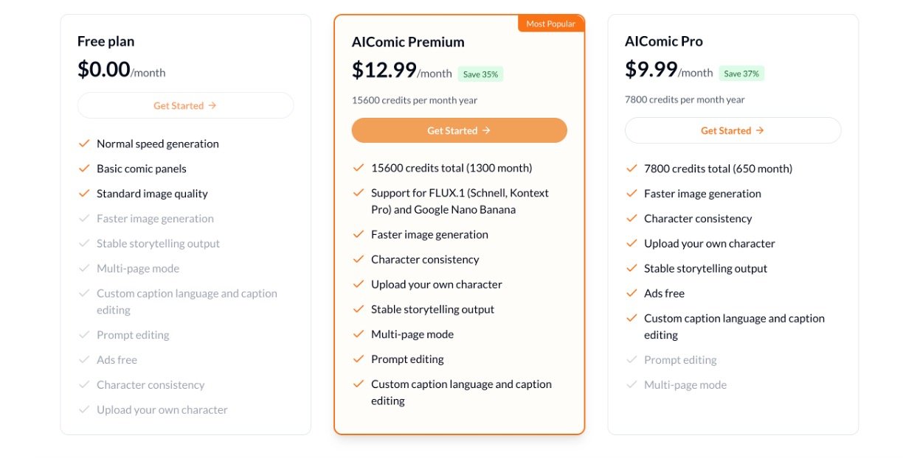This screenshot has width=903, height=458.
Task: Click checkmark beside Premium Prompt editing
Action: [x=359, y=359]
